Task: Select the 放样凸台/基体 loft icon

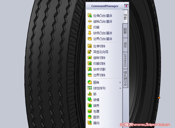Action: pyautogui.click(x=90, y=33)
